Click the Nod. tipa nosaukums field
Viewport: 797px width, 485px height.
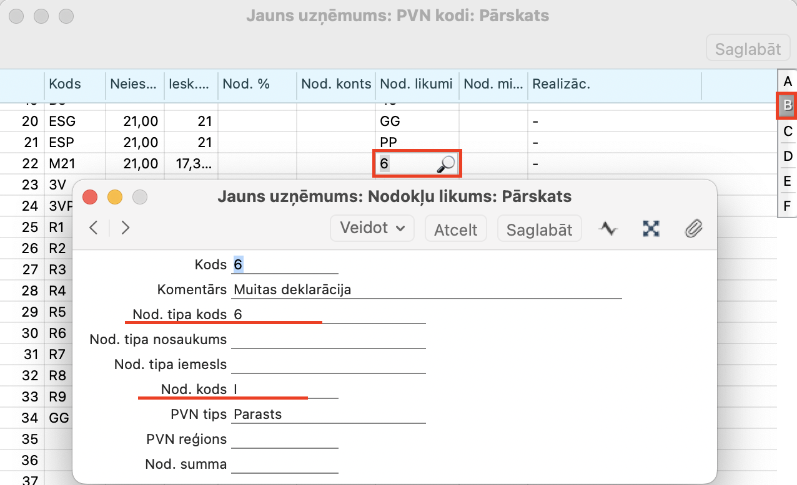[328, 340]
